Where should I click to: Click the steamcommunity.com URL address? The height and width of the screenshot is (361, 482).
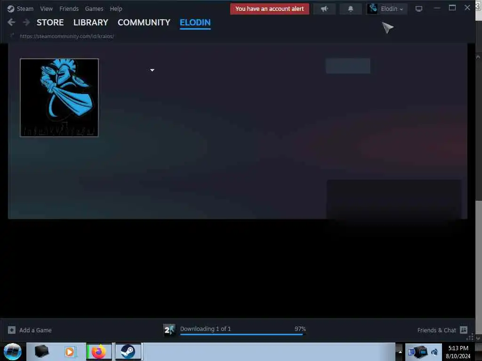[x=67, y=36]
